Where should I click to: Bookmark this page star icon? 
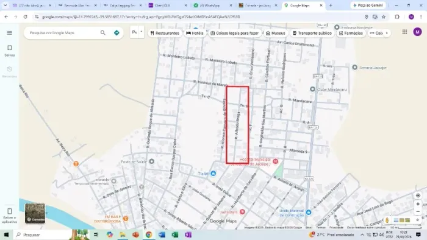click(384, 17)
